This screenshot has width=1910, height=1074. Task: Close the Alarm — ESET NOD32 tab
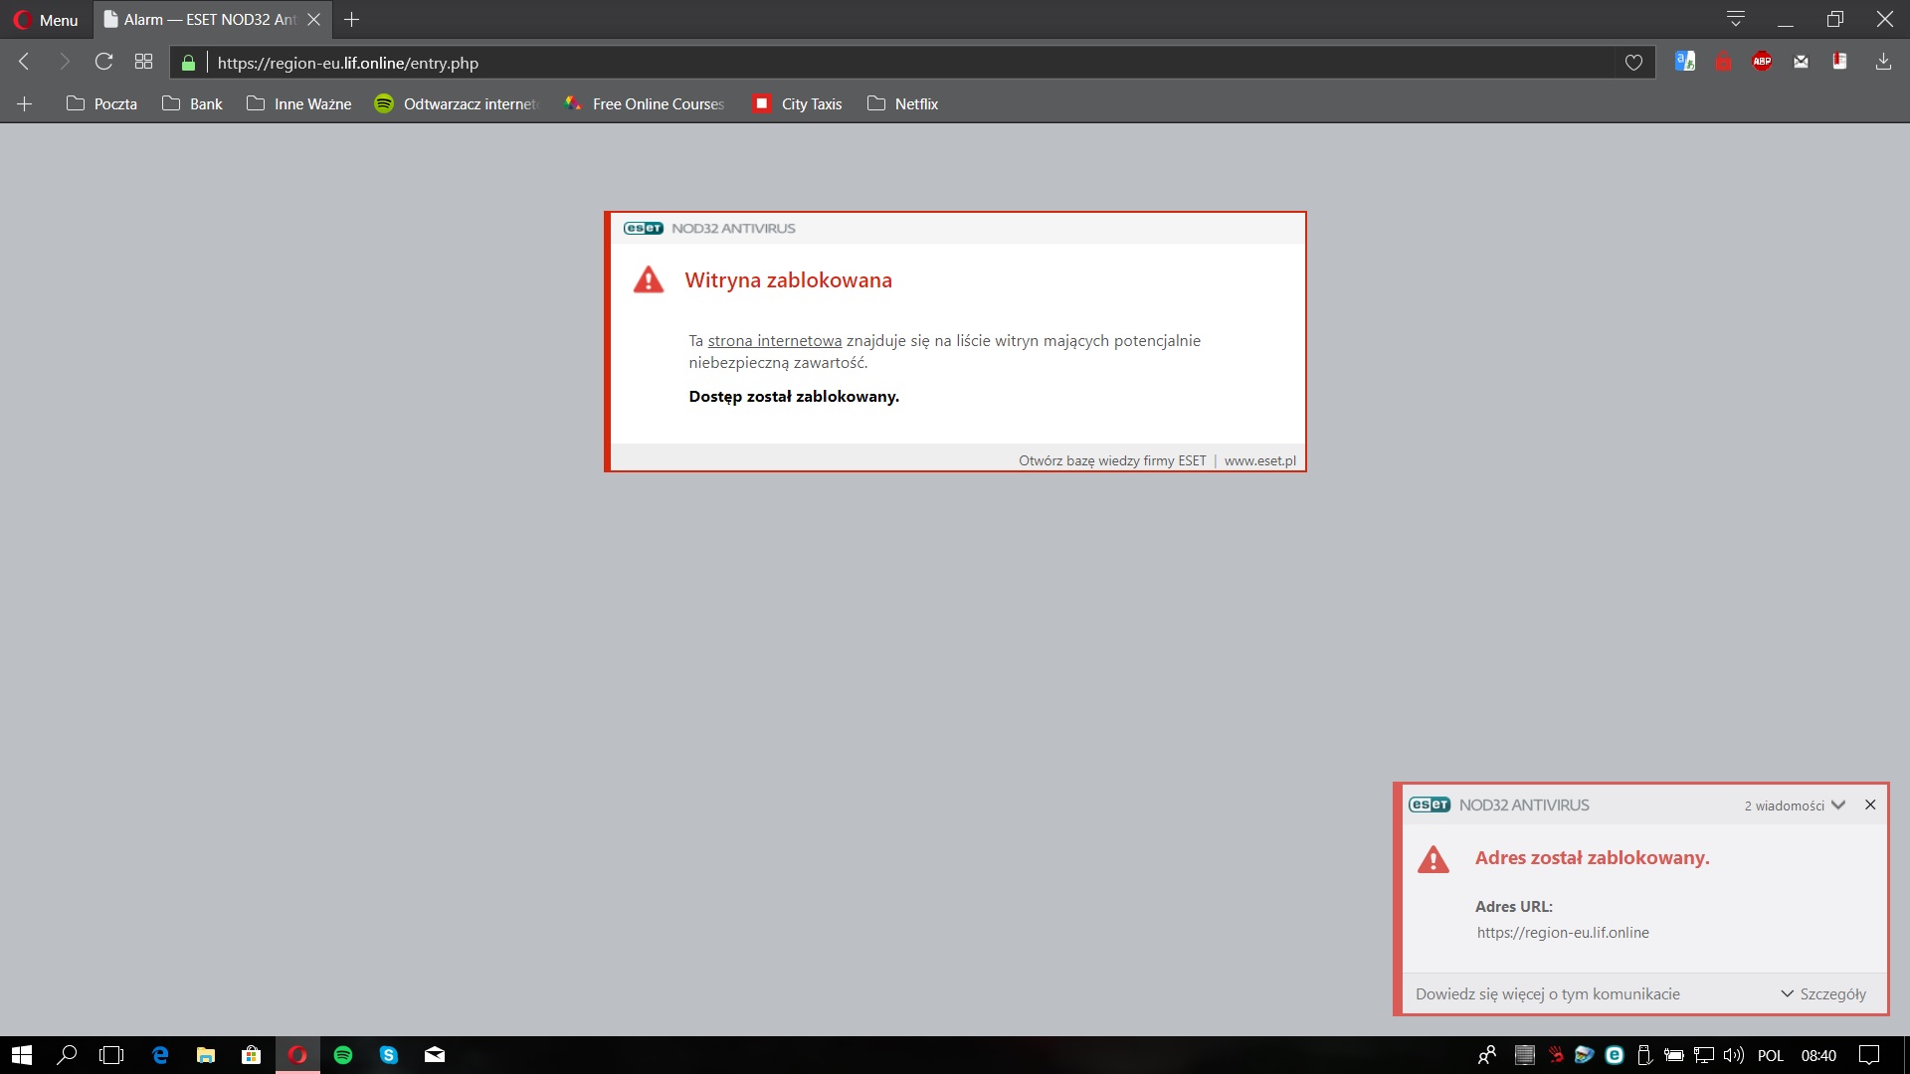314,20
